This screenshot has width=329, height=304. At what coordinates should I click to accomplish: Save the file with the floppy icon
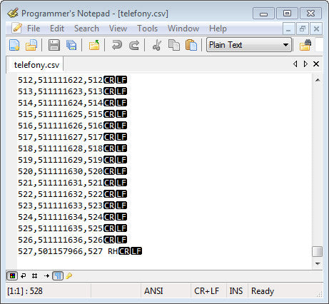point(54,45)
